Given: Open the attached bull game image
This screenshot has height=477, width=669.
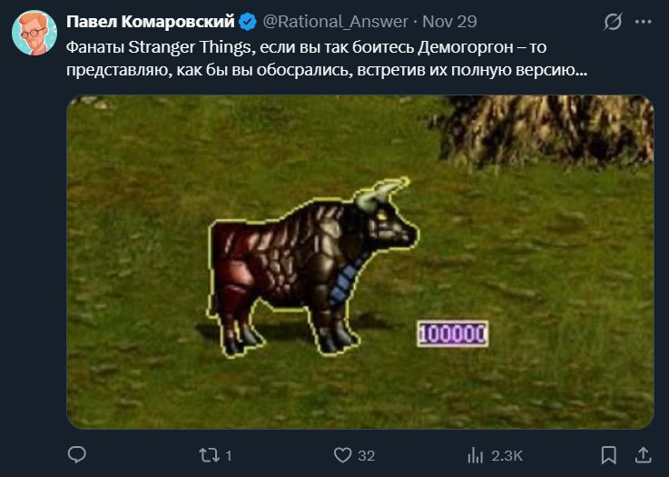Looking at the screenshot, I should point(360,262).
